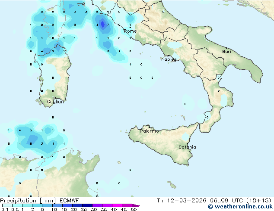Image resolution: width=274 pixels, height=211 pixels.
Task: Select the legend swatch between 35 and 40
Action: pyautogui.click(x=107, y=205)
